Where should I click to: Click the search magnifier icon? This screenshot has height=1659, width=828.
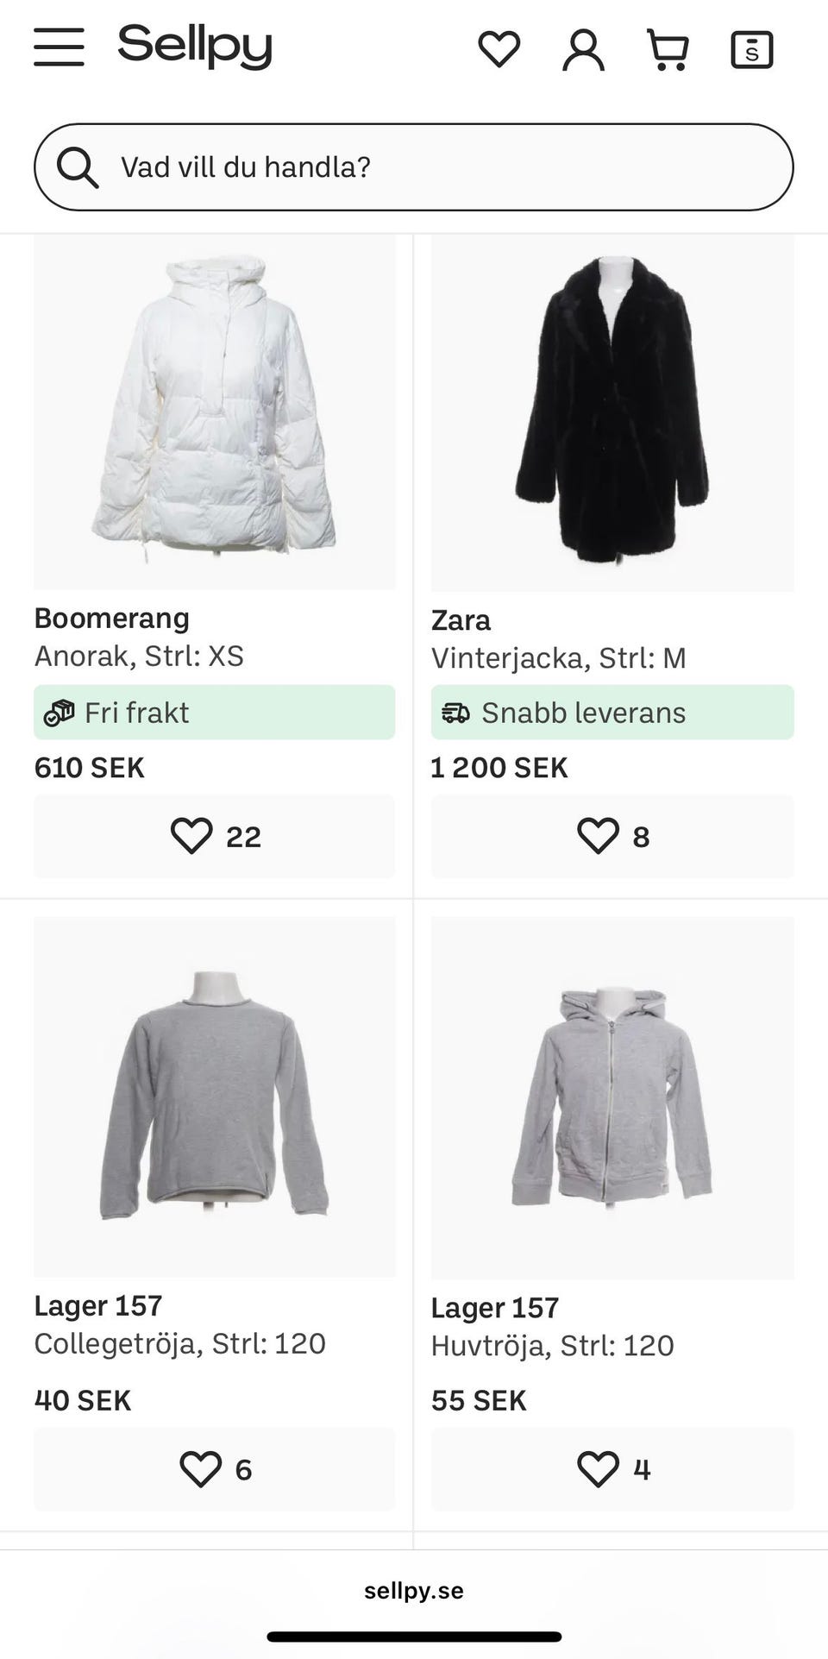pyautogui.click(x=78, y=167)
